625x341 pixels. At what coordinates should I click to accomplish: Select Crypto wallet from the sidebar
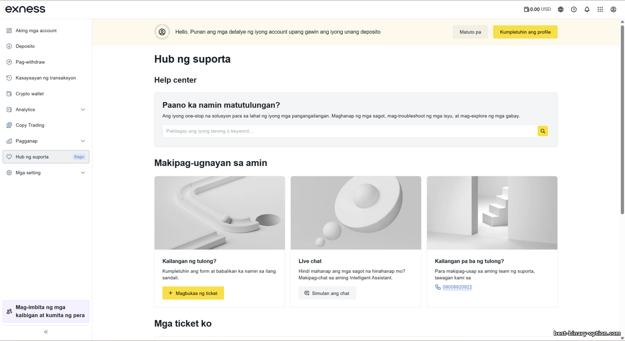(30, 94)
